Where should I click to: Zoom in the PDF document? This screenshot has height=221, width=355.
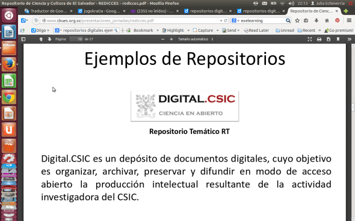click(171, 39)
